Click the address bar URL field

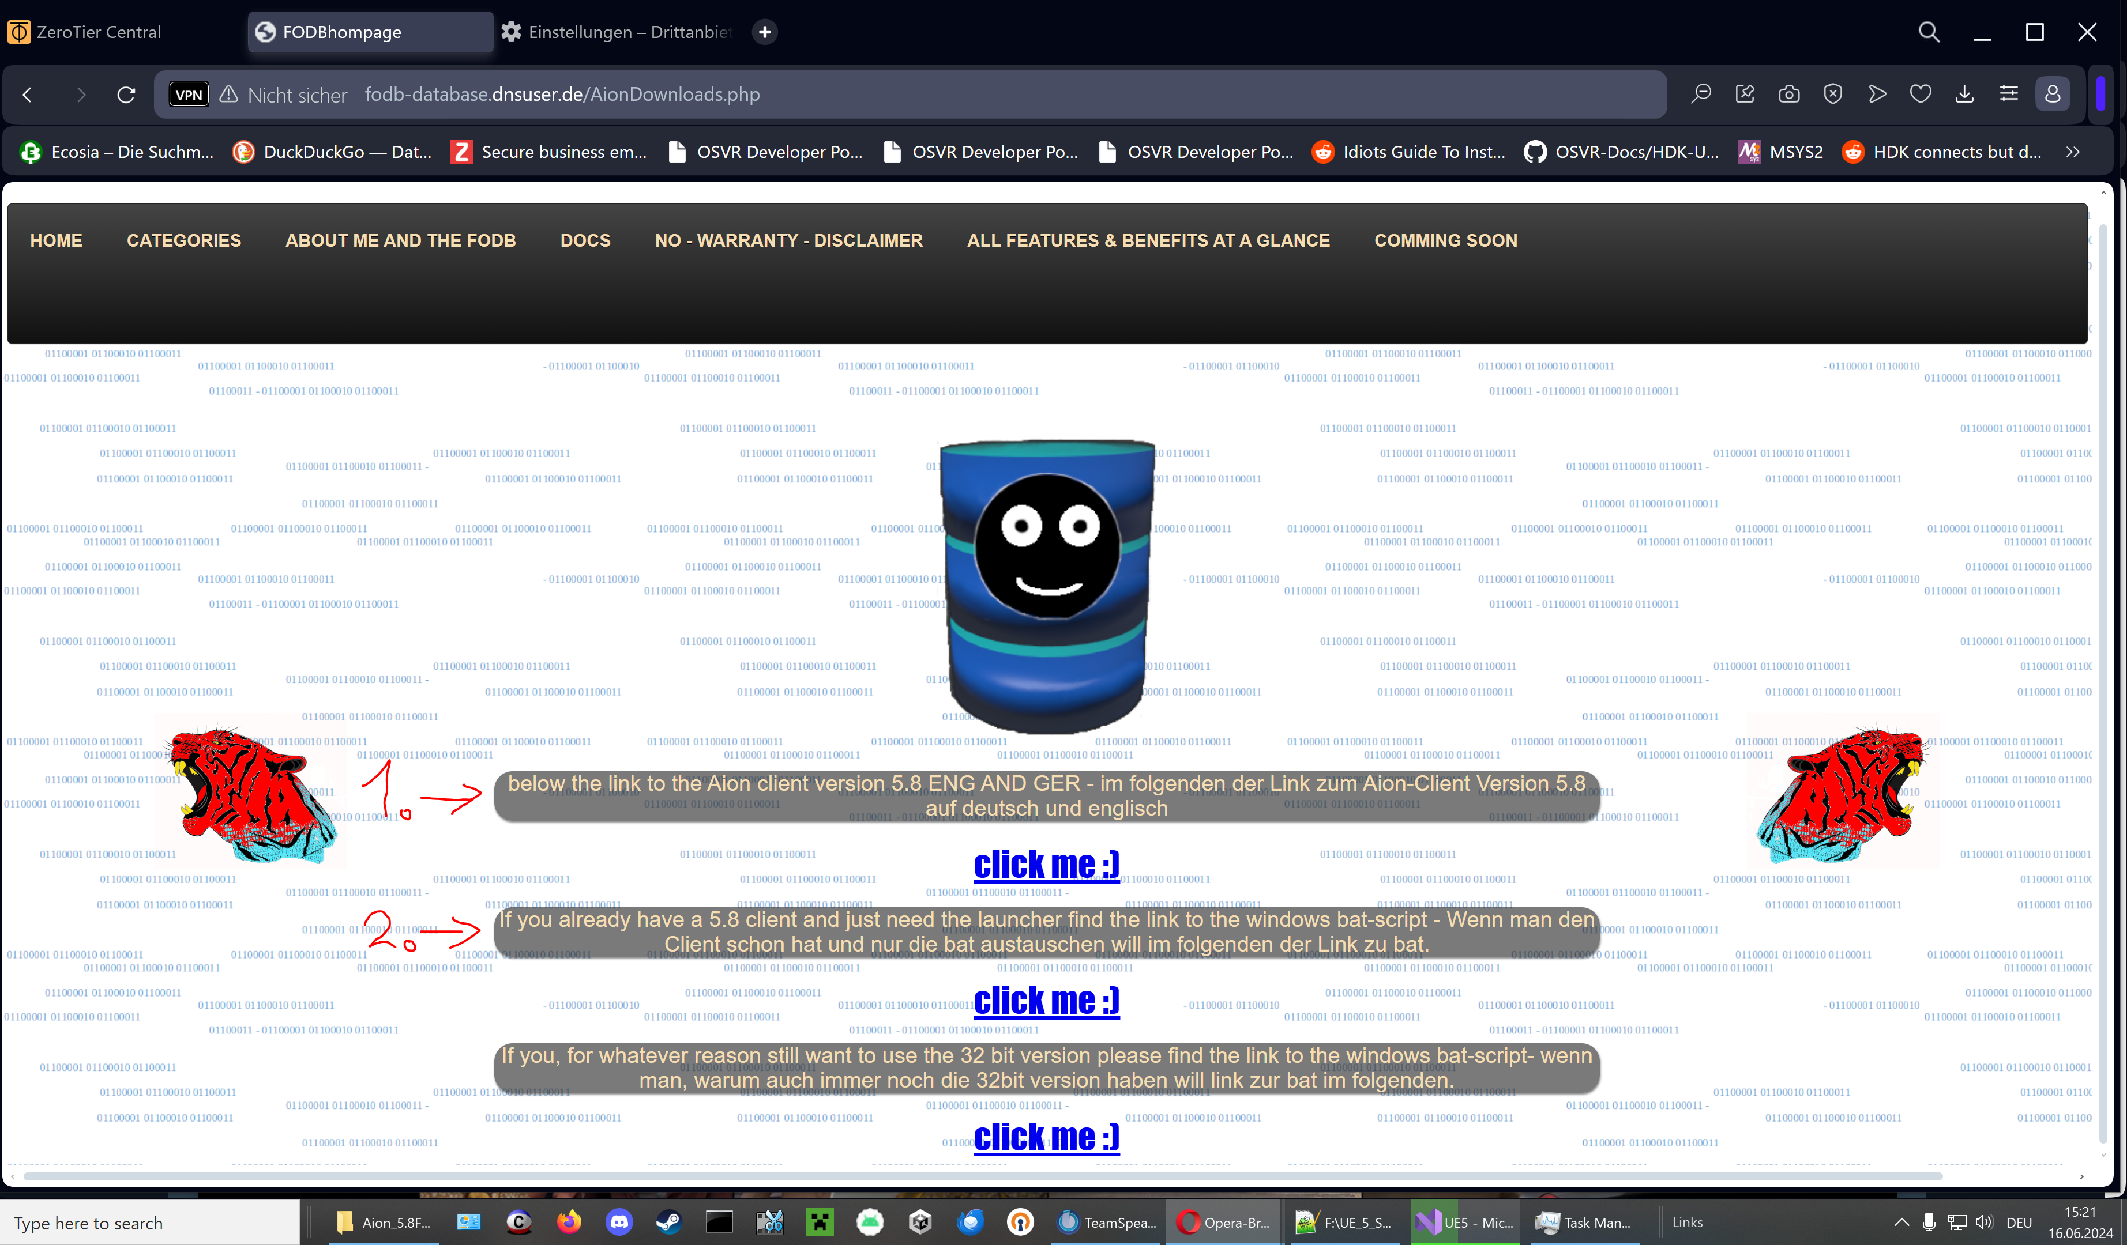(x=929, y=95)
